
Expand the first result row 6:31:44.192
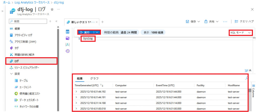[76, 92]
